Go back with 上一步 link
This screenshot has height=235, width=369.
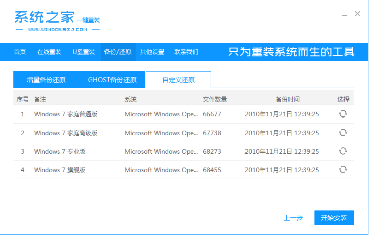coord(293,218)
